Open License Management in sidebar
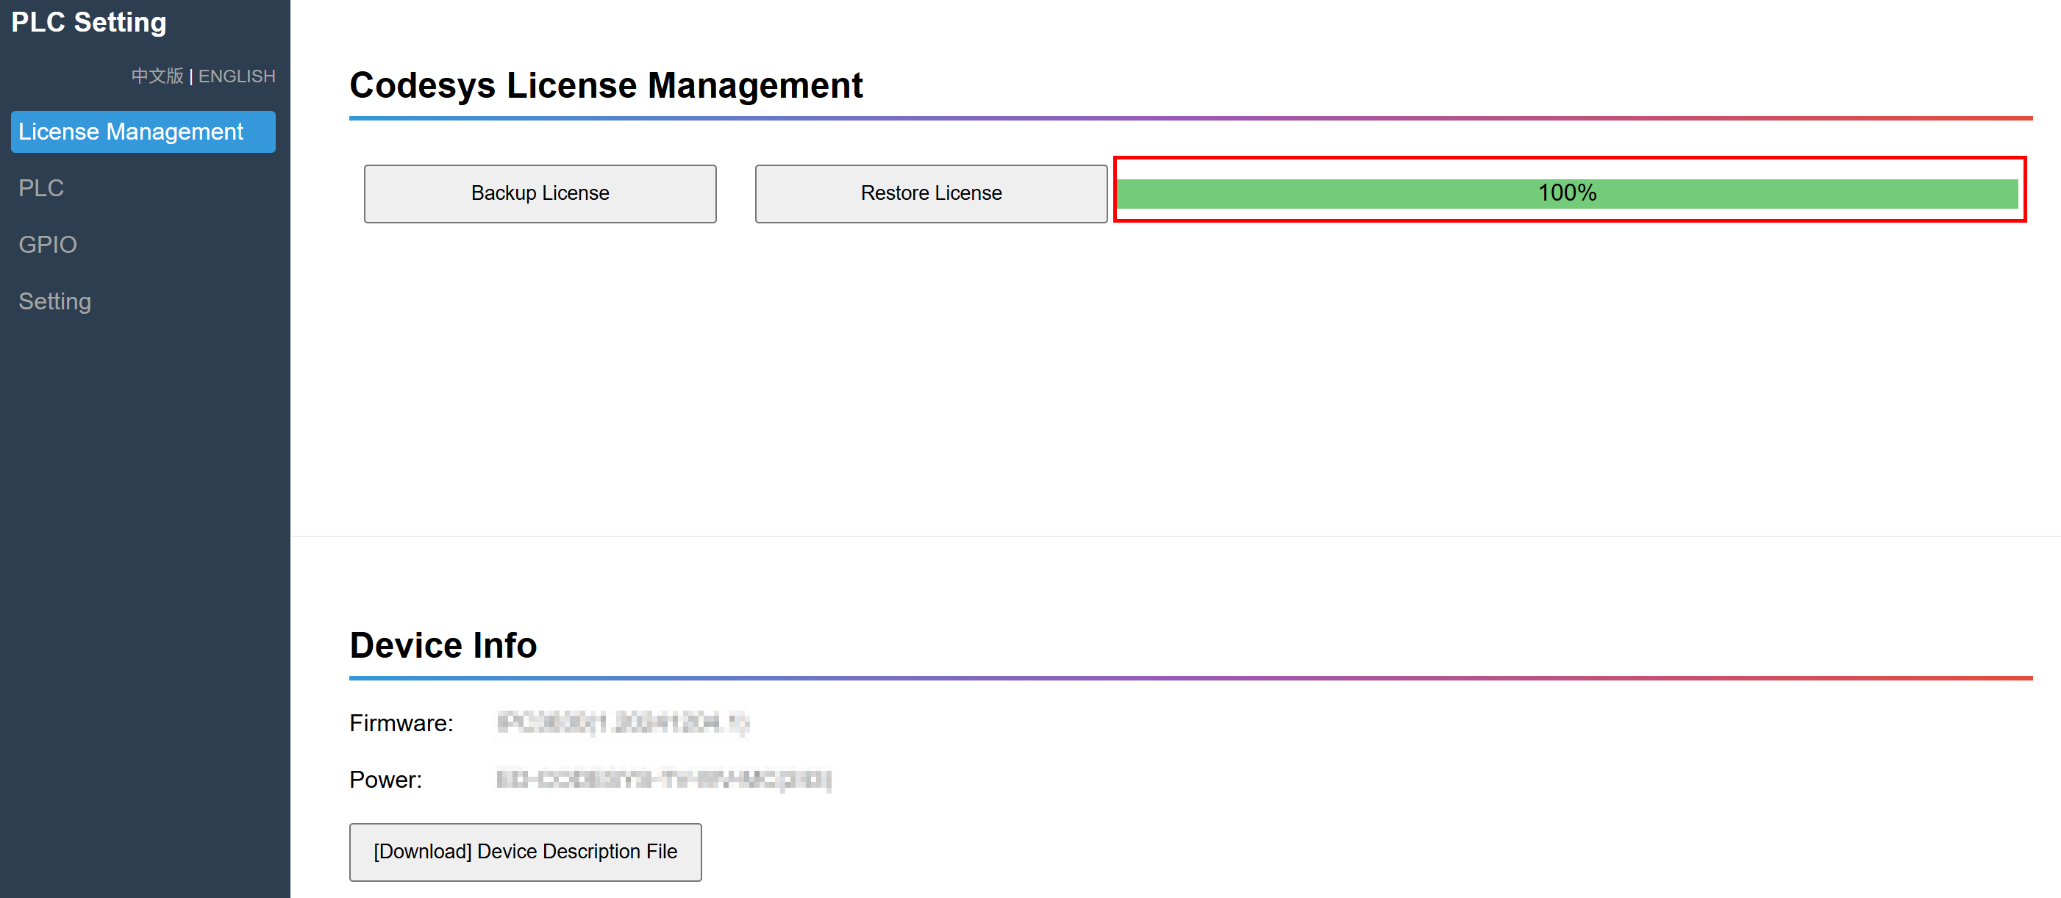 click(143, 131)
